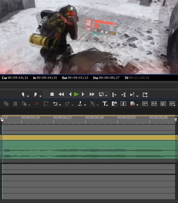Screen dimensions: 178x203
Task: Open the Play current area dropdown arrow
Action: 137,96
